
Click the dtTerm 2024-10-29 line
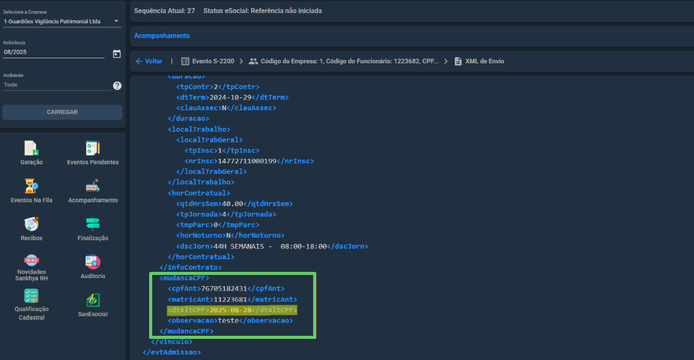(x=232, y=97)
